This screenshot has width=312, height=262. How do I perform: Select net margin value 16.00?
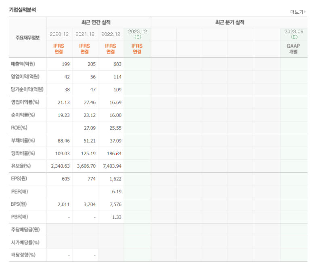pos(115,115)
